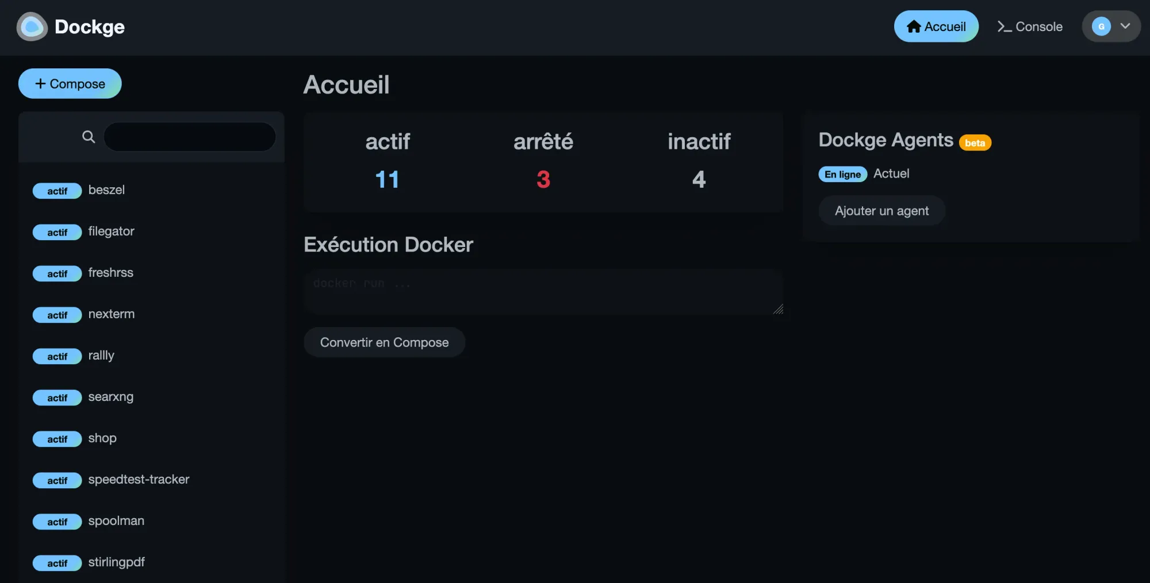Click the beta badge next to Dockge Agents
Viewport: 1150px width, 583px height.
tap(975, 143)
